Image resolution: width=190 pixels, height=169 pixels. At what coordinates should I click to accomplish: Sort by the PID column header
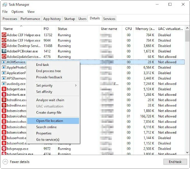click(x=49, y=29)
